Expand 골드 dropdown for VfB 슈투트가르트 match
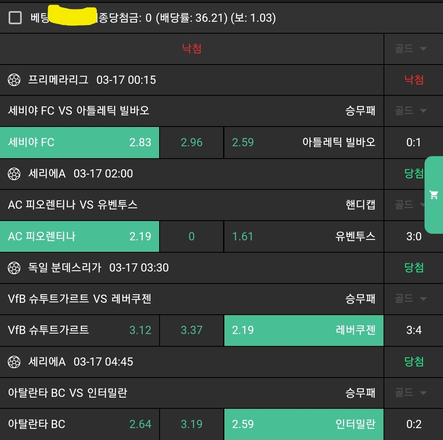This screenshot has width=443, height=440. tap(411, 299)
